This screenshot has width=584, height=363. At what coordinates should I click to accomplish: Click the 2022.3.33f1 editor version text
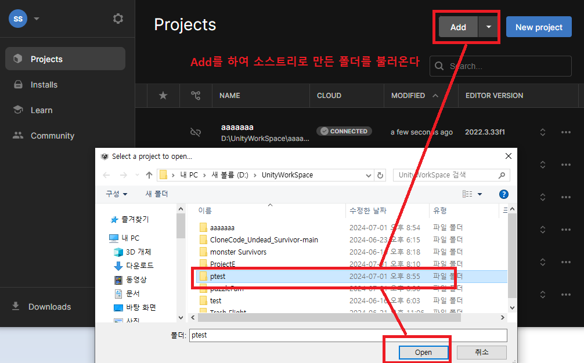point(485,132)
